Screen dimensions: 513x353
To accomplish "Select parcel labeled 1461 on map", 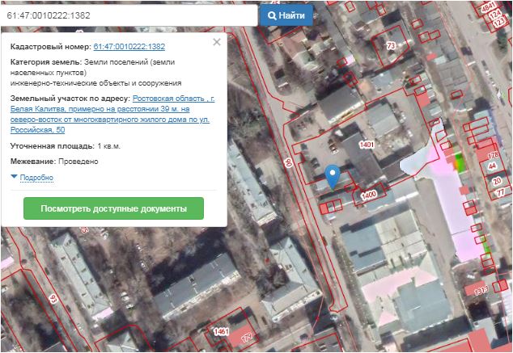I will tap(220, 332).
